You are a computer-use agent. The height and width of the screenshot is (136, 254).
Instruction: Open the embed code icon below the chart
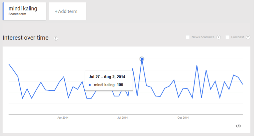point(238,126)
